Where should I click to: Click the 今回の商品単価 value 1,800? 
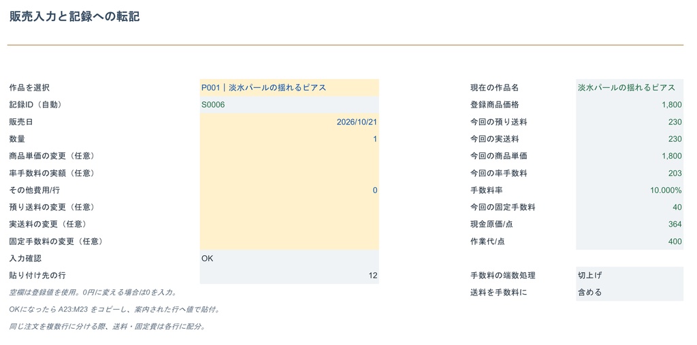tap(630, 156)
